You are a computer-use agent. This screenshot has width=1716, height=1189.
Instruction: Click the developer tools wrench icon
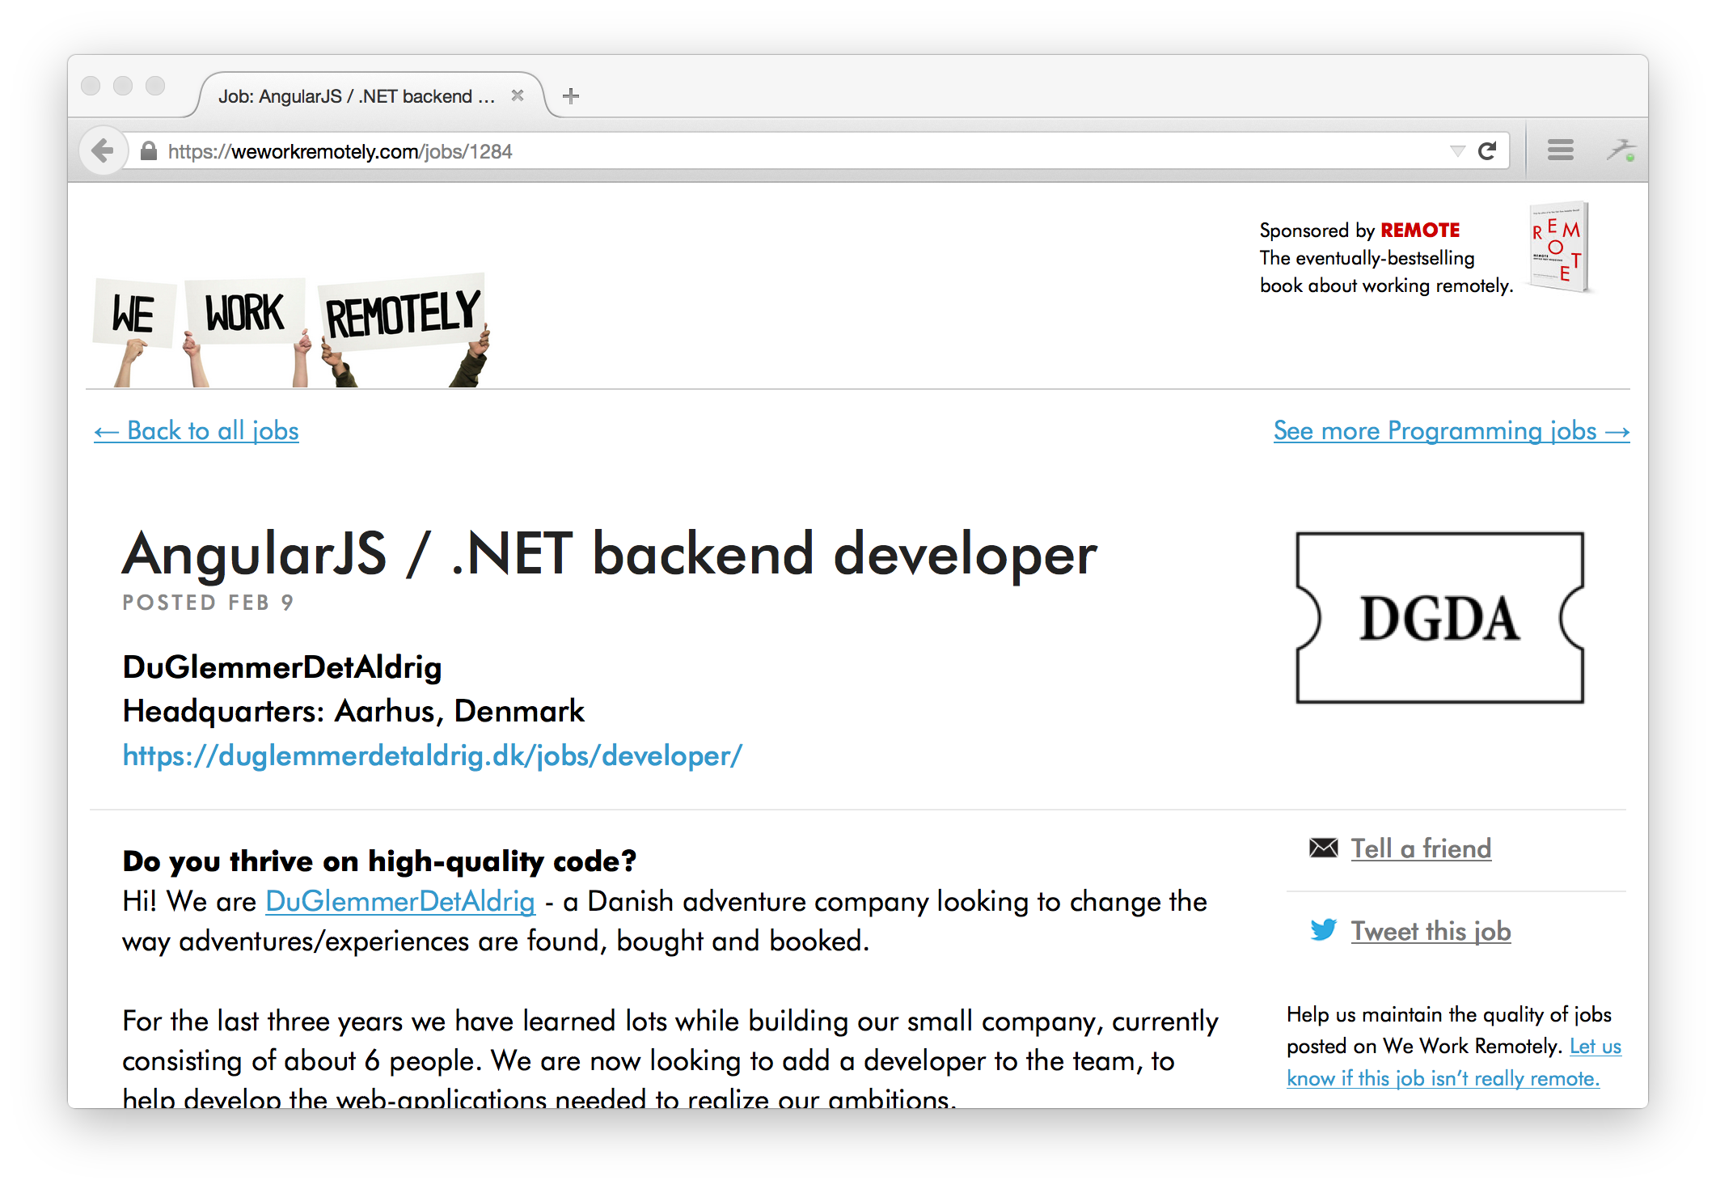pyautogui.click(x=1621, y=150)
